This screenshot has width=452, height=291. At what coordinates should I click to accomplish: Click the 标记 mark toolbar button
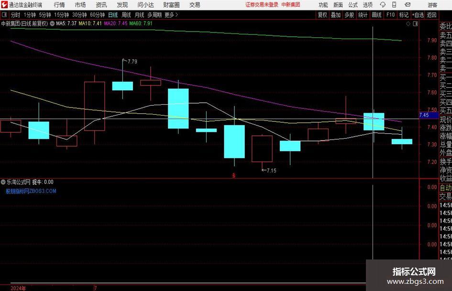click(404, 15)
